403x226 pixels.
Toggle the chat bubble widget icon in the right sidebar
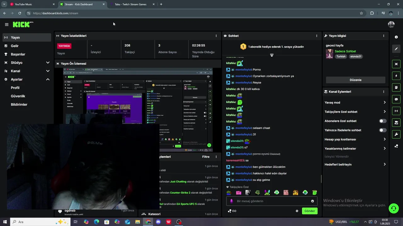coord(396,99)
